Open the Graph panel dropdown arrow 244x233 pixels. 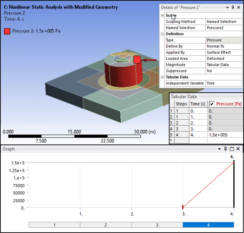pos(220,149)
